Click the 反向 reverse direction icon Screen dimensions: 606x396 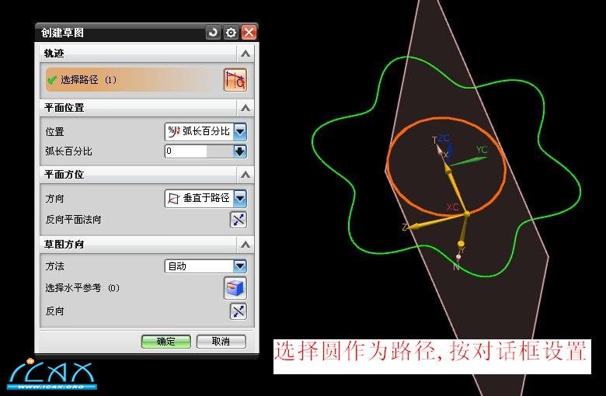coord(239,311)
